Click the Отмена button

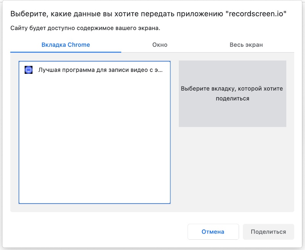click(213, 232)
